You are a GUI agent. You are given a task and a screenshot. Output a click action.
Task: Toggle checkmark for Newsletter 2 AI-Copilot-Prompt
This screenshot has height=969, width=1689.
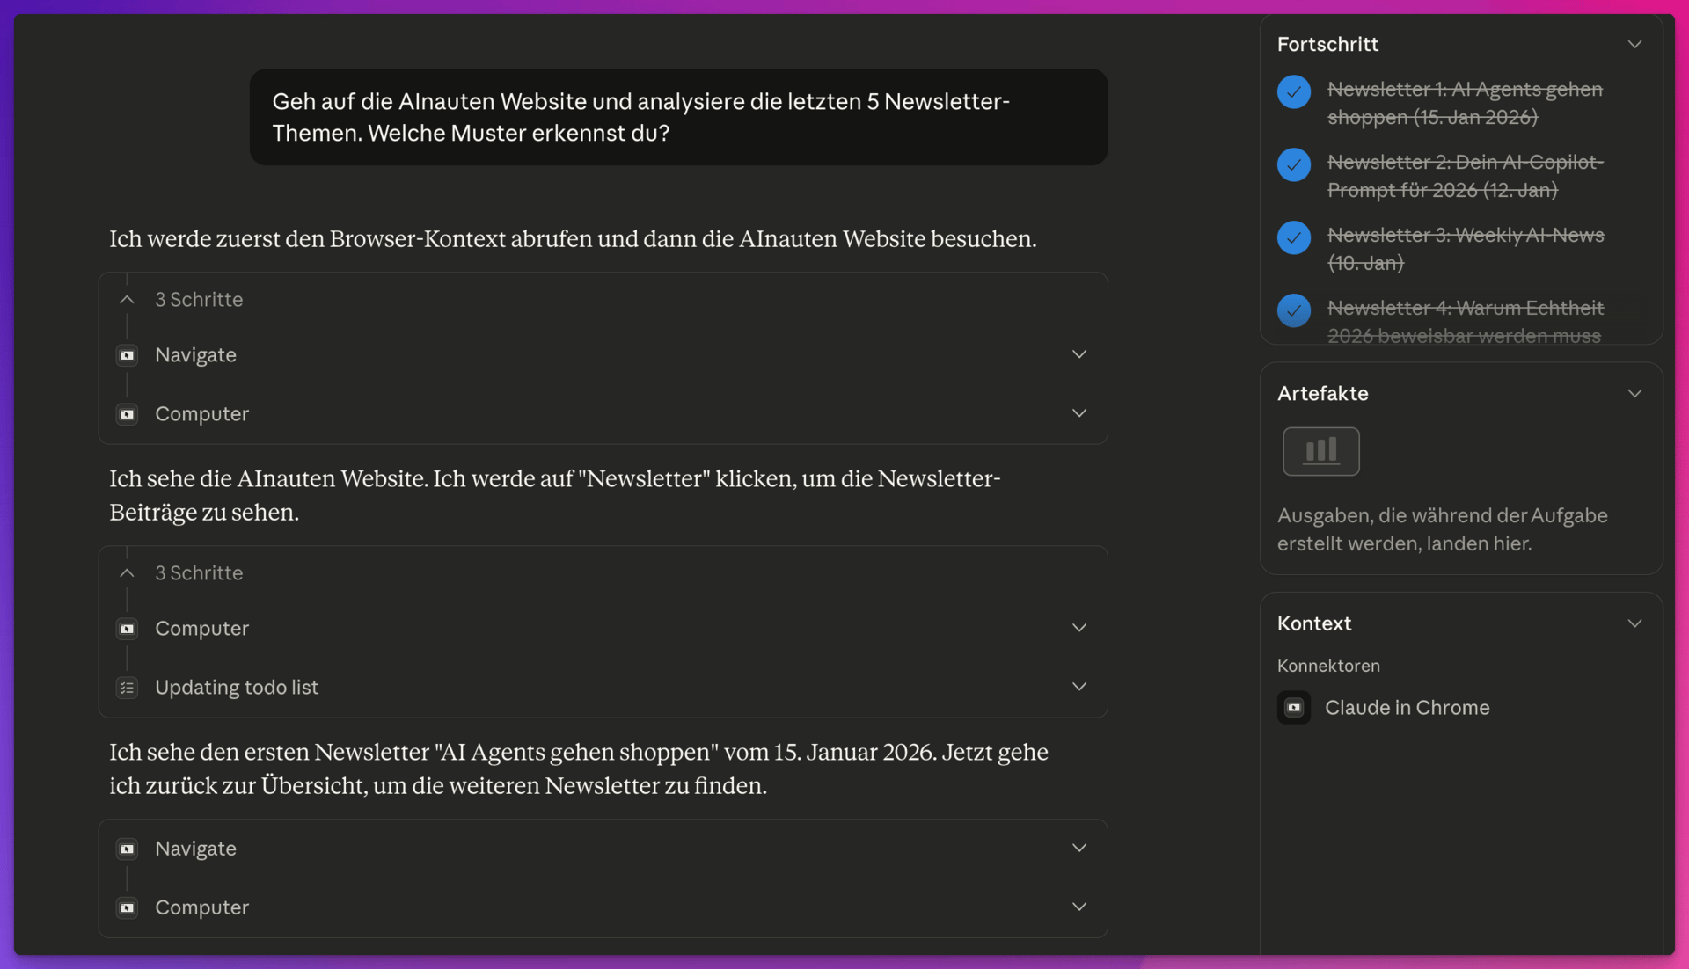point(1294,165)
